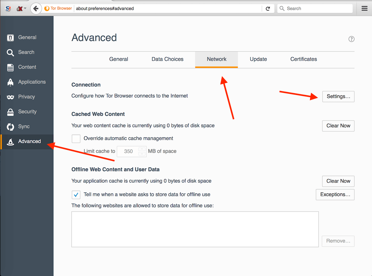Viewport: 372px width, 276px height.
Task: Click 'Configure how Tor Browser connects' text
Action: tap(130, 96)
